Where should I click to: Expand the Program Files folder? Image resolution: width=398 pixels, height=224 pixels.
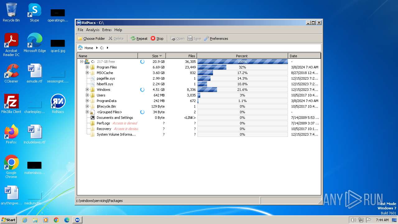pyautogui.click(x=87, y=67)
